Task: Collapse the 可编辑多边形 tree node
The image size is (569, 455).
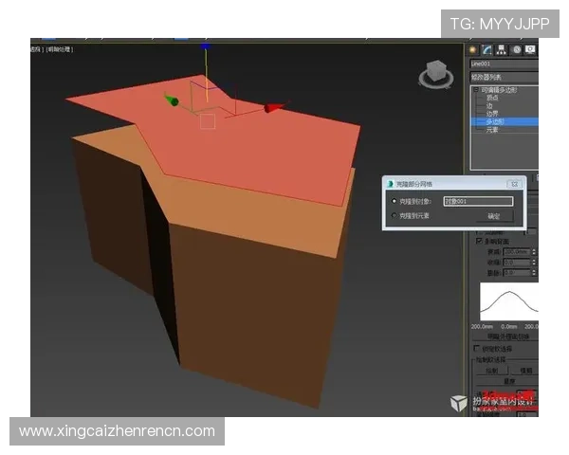Action: pyautogui.click(x=476, y=91)
